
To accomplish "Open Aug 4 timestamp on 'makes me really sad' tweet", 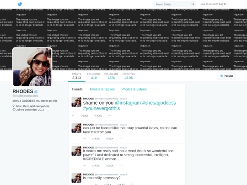I will pos(123,148).
